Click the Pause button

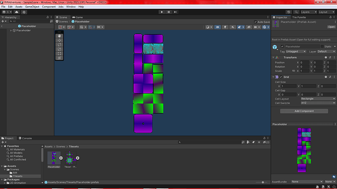(x=168, y=12)
